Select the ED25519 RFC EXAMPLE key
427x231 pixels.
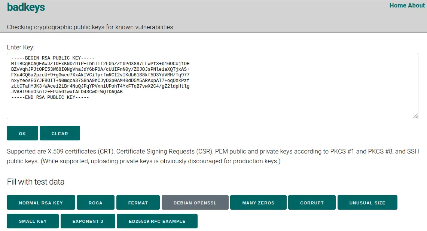point(157,221)
